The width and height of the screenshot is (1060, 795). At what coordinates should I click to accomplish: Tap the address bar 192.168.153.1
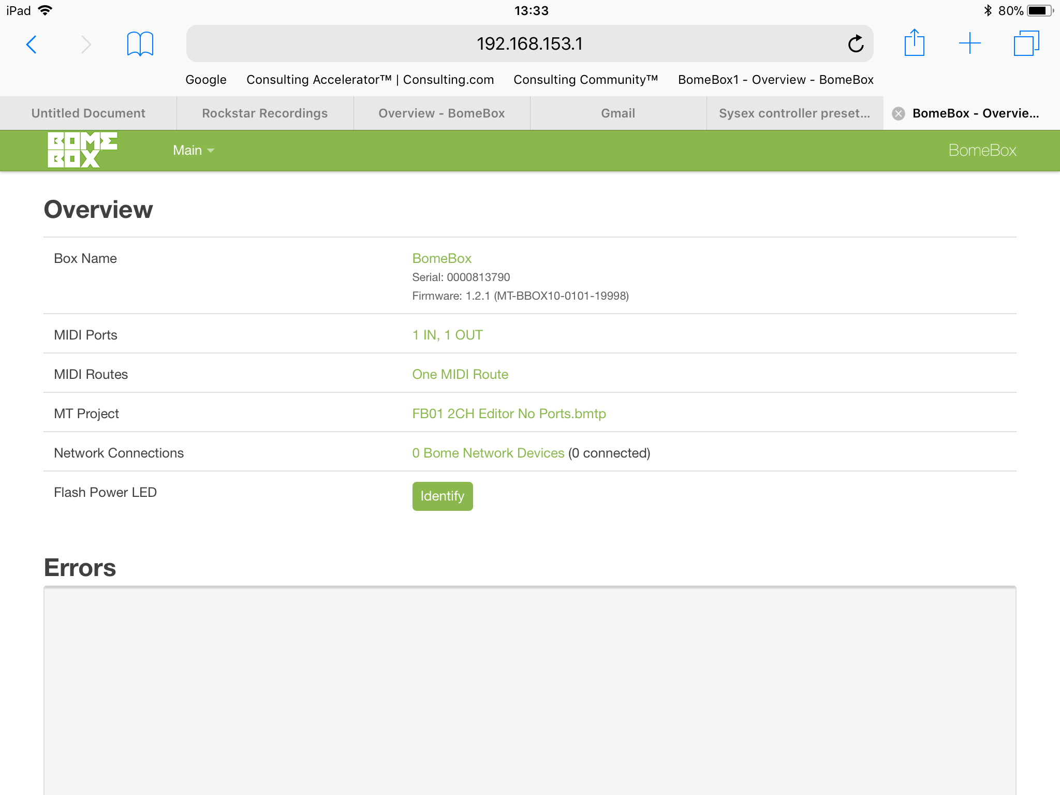[x=529, y=43]
